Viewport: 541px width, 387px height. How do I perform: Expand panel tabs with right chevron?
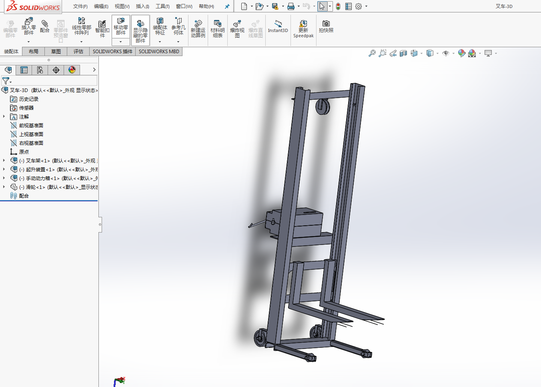click(x=94, y=70)
